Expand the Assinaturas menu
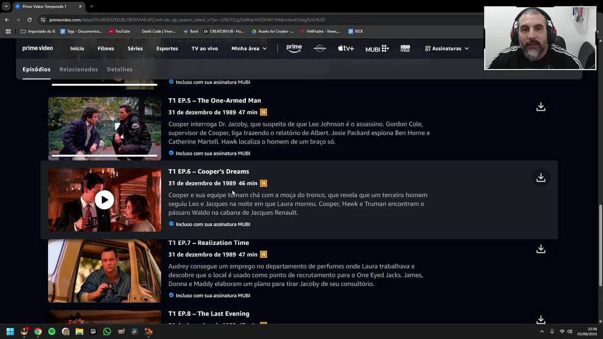Screen dimensions: 603x339 [x=447, y=48]
